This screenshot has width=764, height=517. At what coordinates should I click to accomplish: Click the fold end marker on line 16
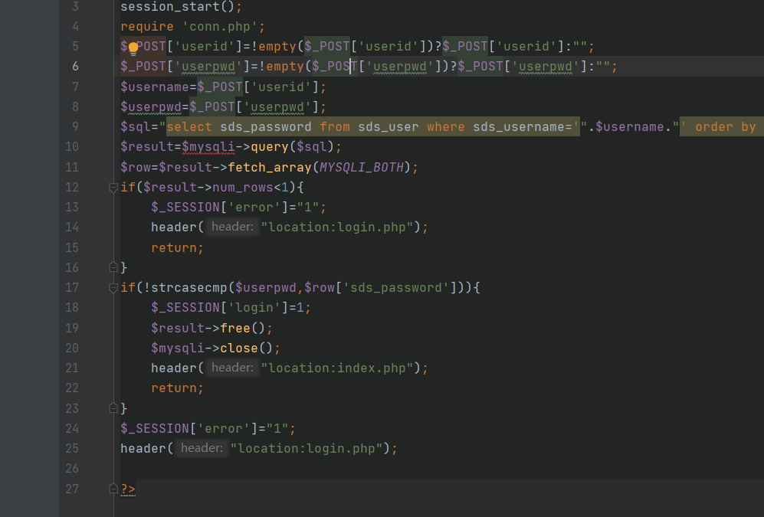pos(113,267)
